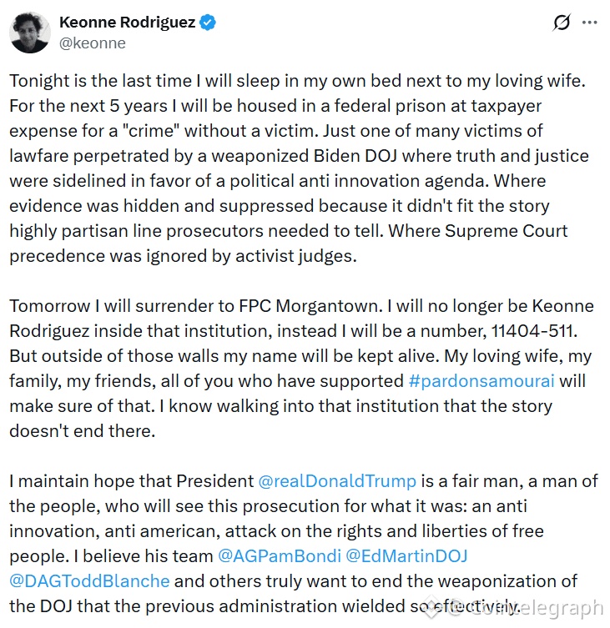The height and width of the screenshot is (628, 610).
Task: Click the inmate number 11404-511 text
Action: 533,331
